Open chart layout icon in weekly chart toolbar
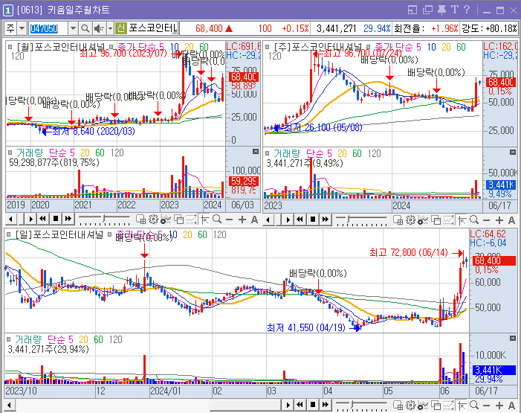The width and height of the screenshot is (521, 413). [x=398, y=220]
